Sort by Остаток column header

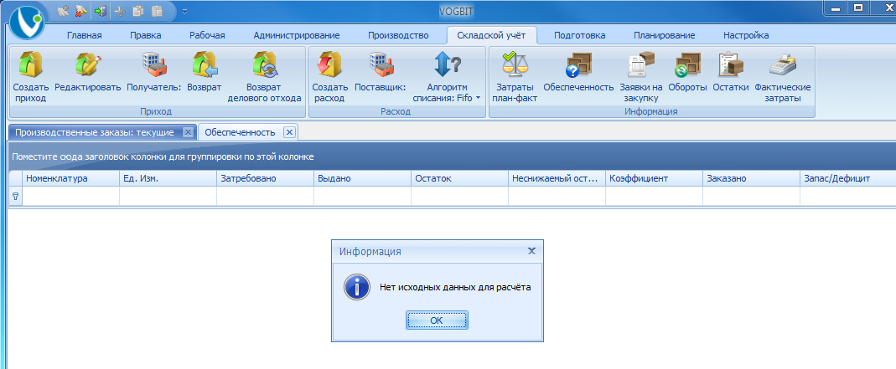click(459, 178)
